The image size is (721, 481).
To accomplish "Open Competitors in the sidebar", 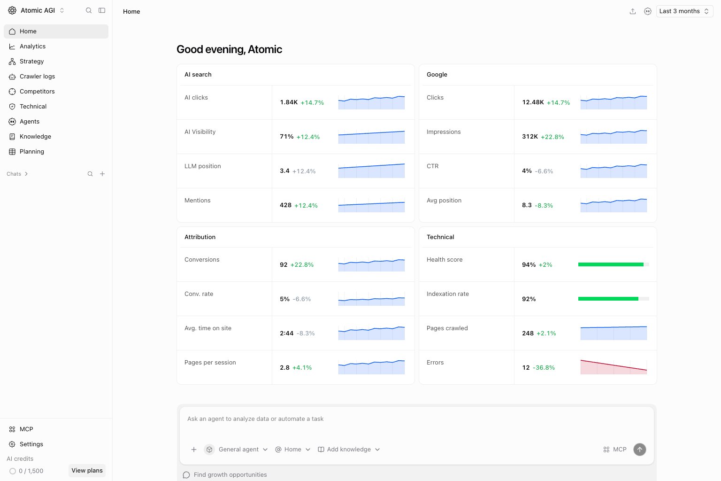I will 56,92.
